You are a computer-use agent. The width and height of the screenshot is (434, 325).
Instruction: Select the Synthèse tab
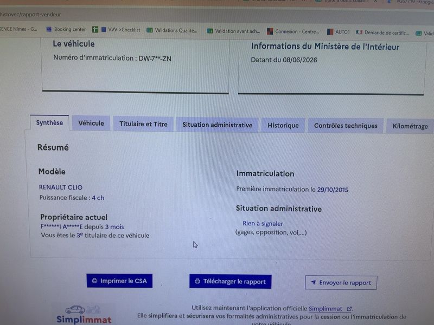coord(49,122)
